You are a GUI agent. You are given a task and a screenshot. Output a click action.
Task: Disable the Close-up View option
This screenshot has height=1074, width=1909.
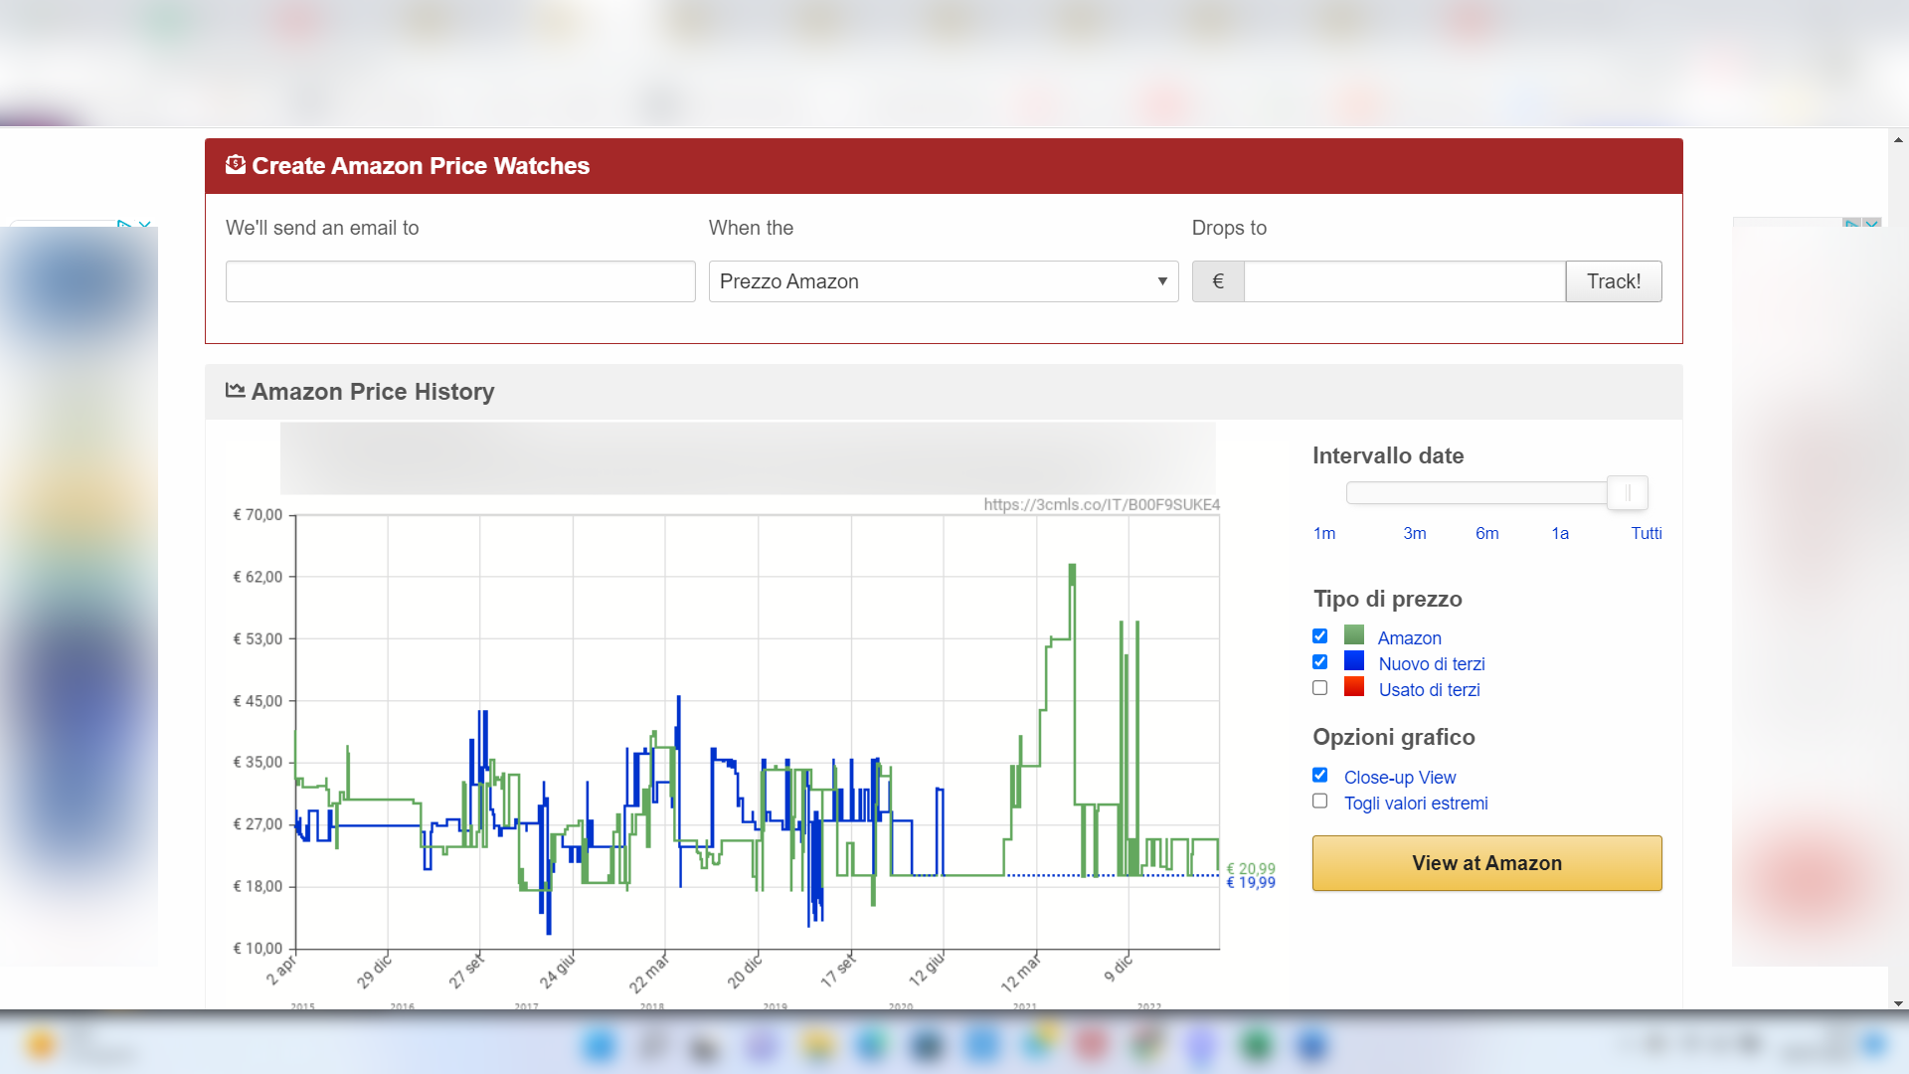pos(1319,776)
